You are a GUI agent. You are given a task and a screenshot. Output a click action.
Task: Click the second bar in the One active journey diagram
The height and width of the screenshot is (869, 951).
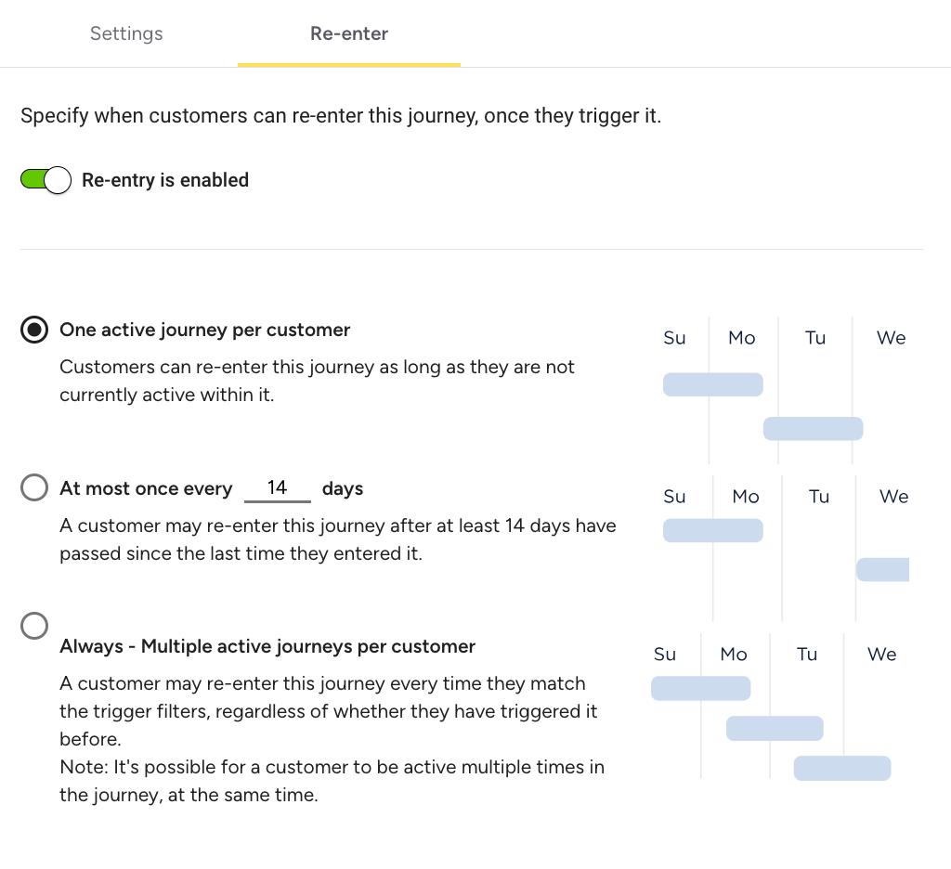click(x=813, y=429)
